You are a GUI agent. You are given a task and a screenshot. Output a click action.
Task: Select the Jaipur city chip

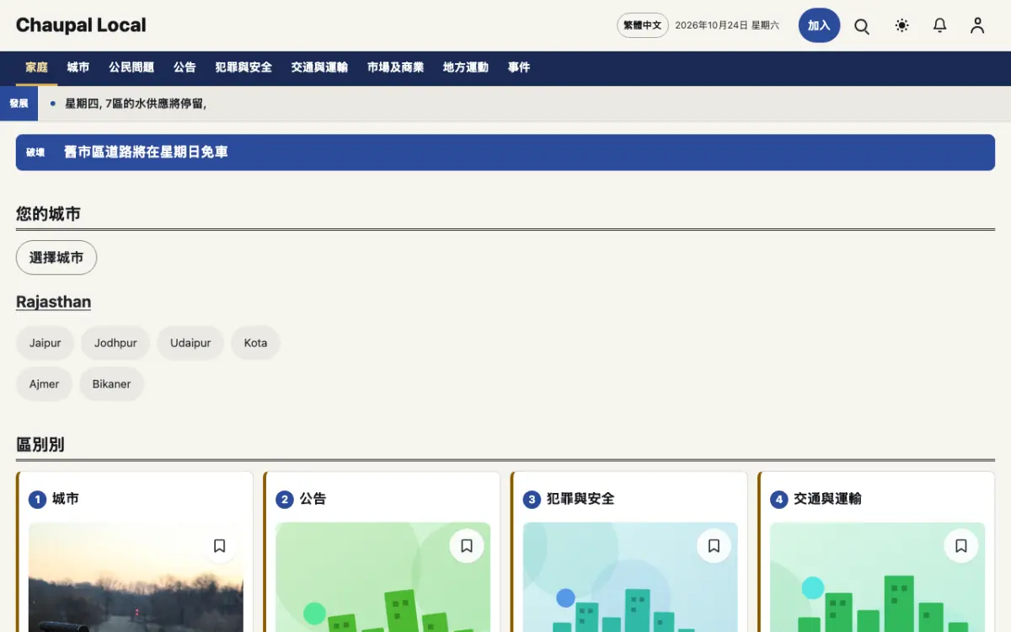(x=45, y=343)
